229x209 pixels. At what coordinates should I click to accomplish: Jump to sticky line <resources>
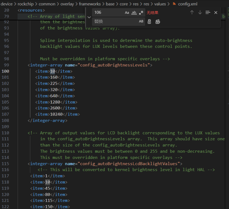[31, 10]
